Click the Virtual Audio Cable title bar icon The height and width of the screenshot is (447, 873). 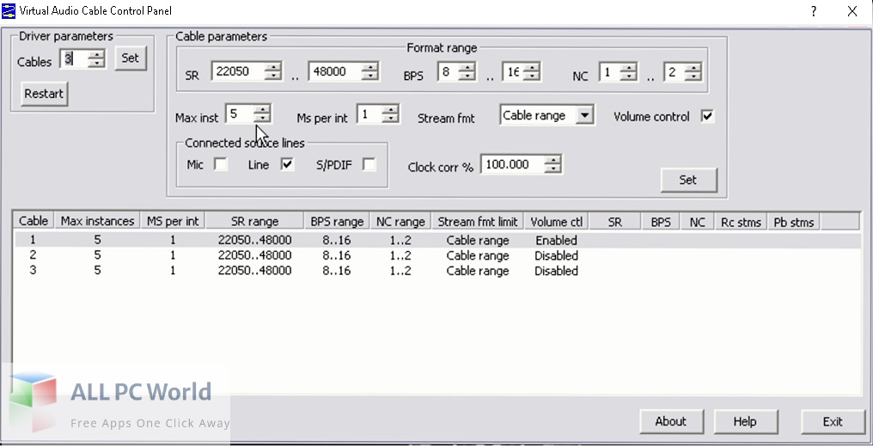pos(9,10)
